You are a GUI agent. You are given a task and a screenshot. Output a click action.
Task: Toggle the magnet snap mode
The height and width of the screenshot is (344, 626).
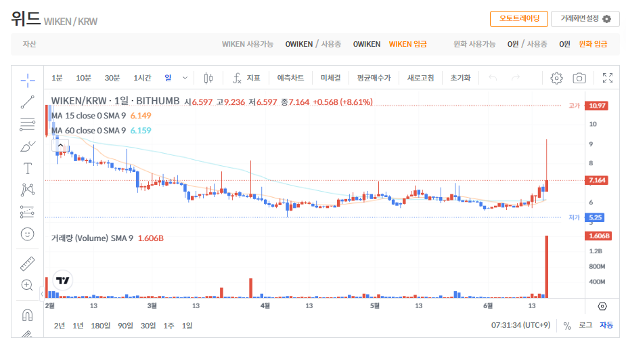pyautogui.click(x=28, y=316)
